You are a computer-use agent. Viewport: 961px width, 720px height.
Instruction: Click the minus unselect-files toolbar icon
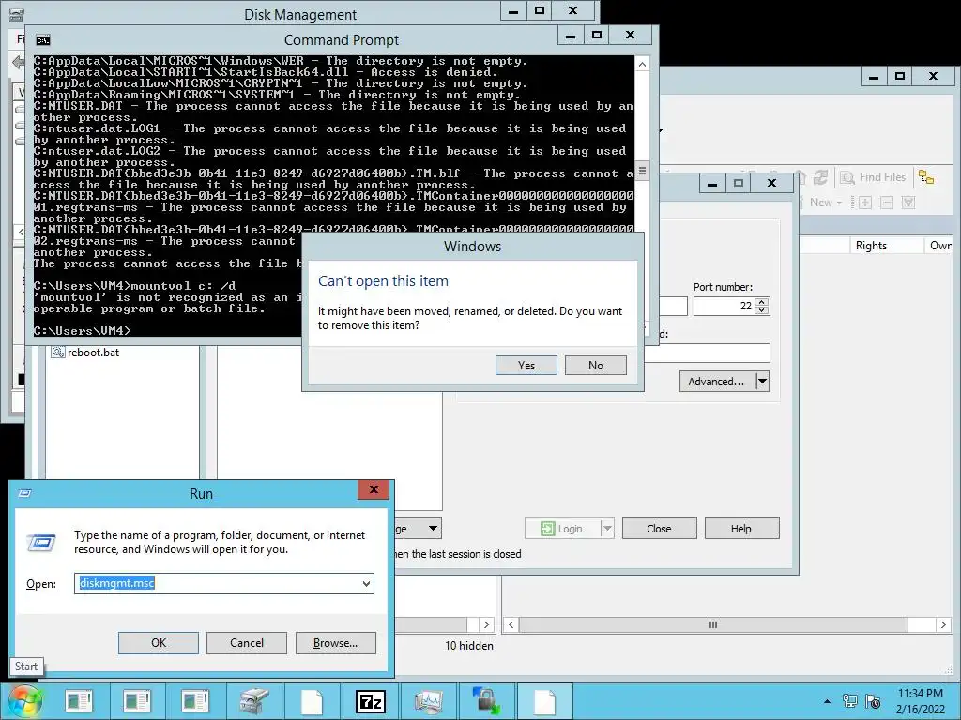[887, 202]
